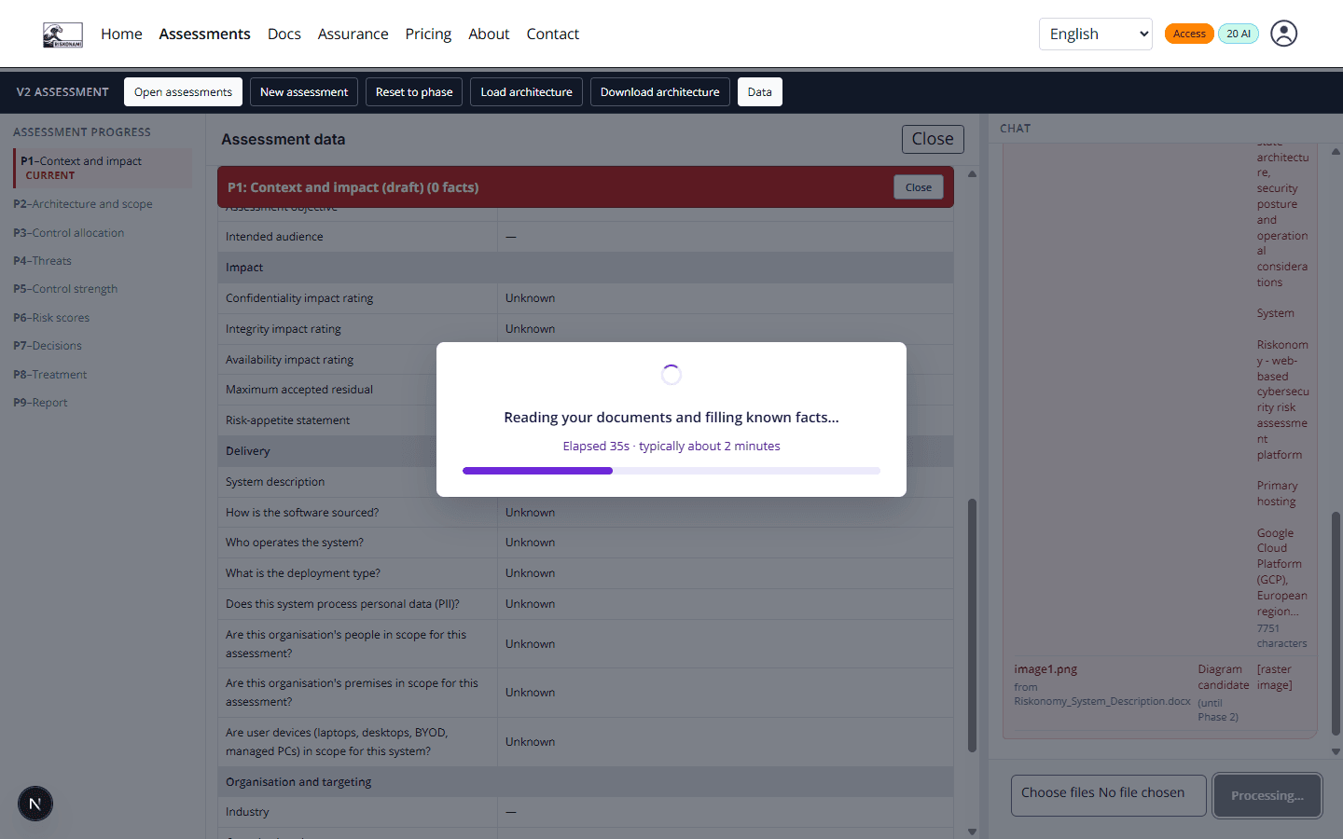Click the Download architecture button
Image resolution: width=1343 pixels, height=839 pixels.
coord(660,92)
